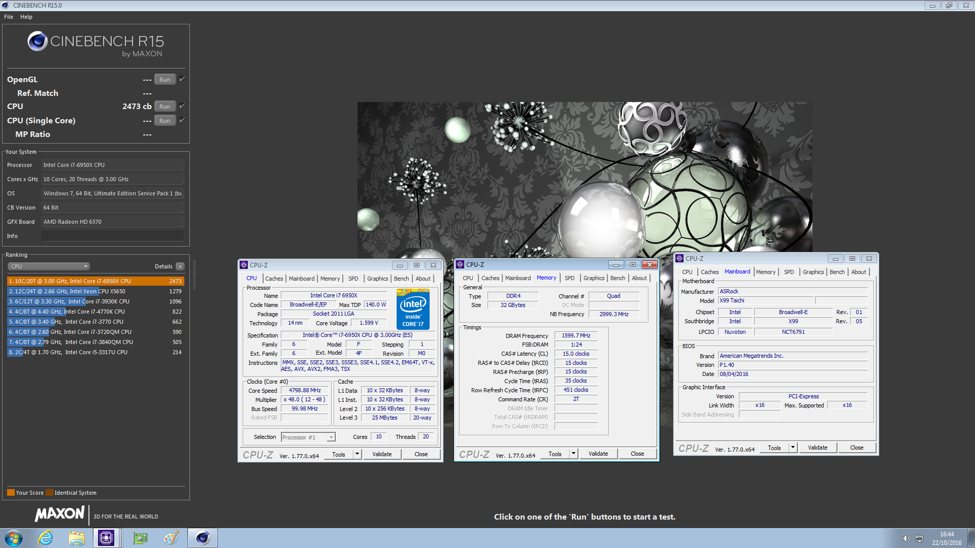Select ranking row Intel Core i7-3770
This screenshot has height=548, width=975.
pos(95,322)
